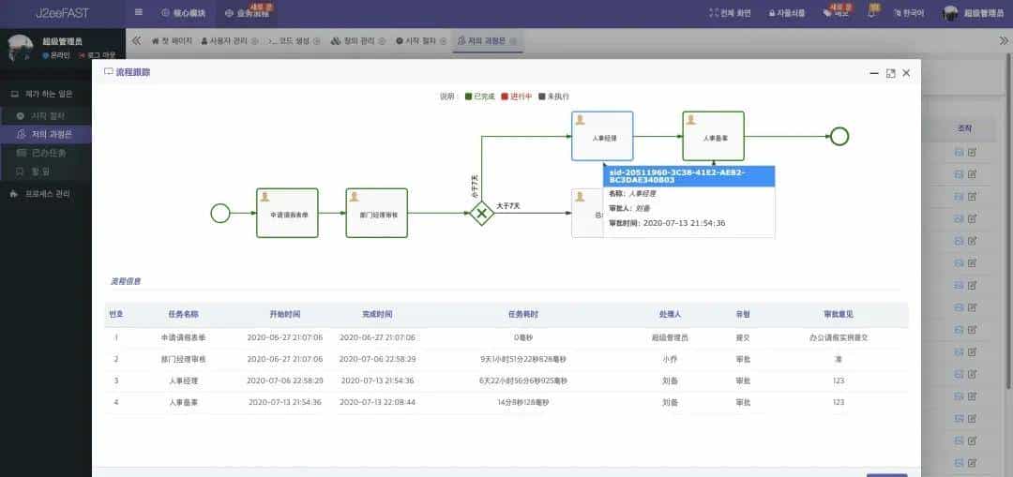The width and height of the screenshot is (1013, 477).
Task: Open 할 일 in the sidebar
Action: (45, 171)
